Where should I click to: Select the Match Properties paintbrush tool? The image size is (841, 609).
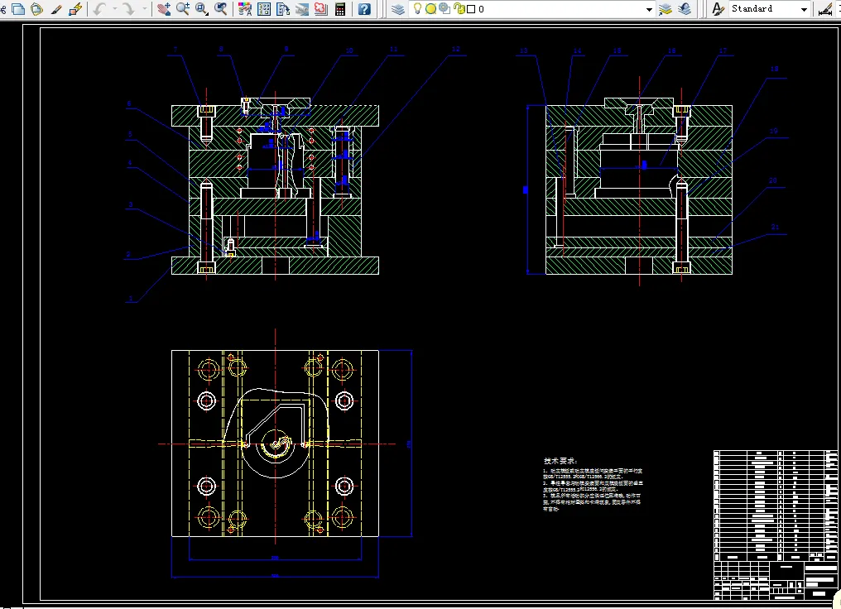pos(56,8)
